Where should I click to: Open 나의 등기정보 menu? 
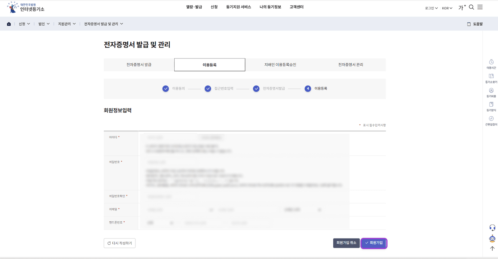[270, 7]
